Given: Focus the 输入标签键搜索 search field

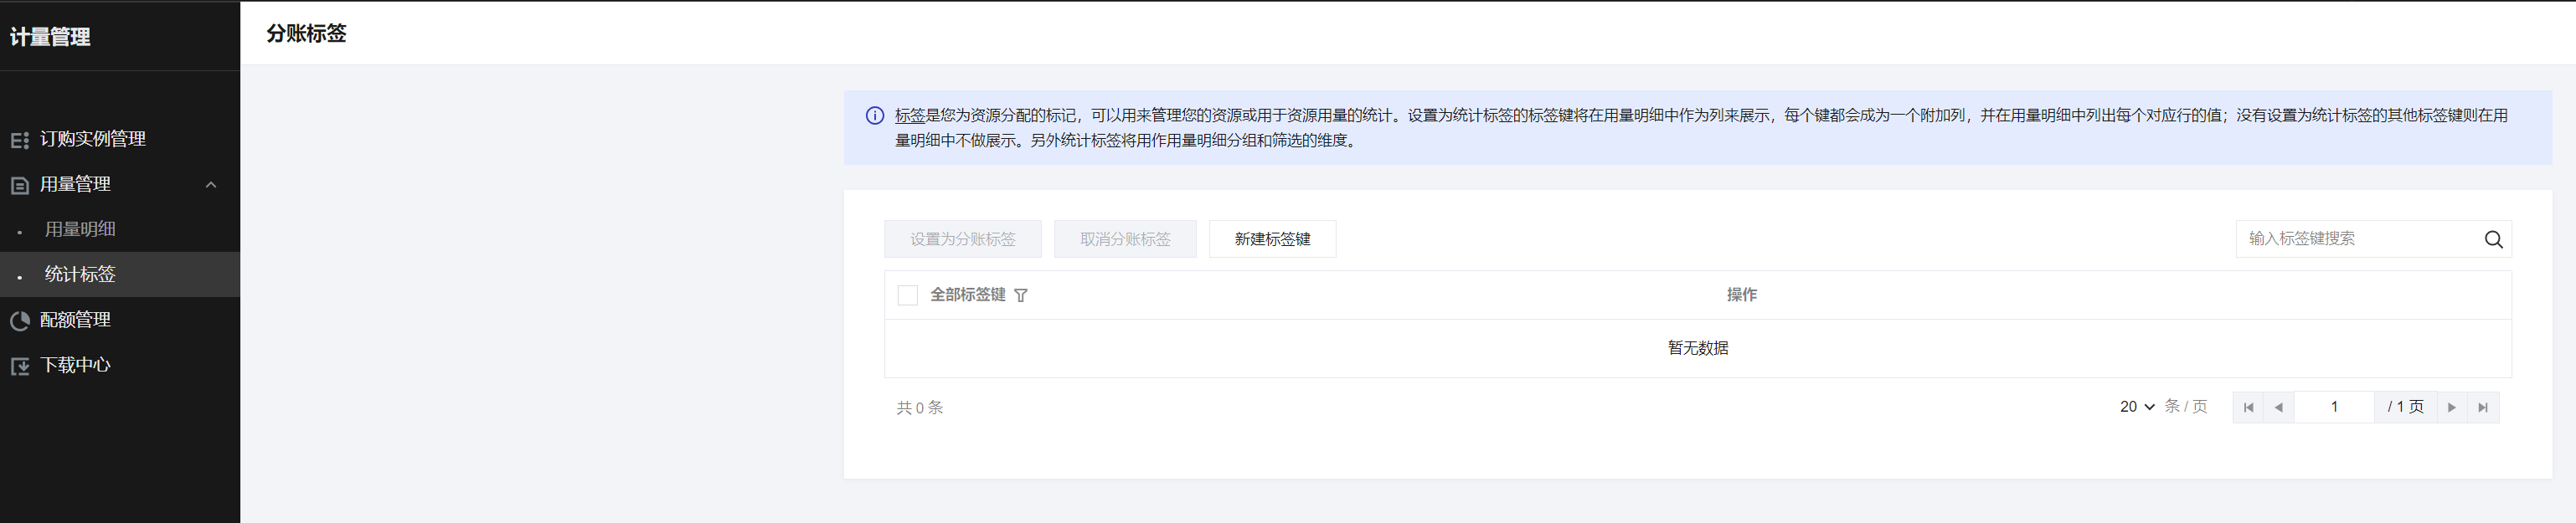Looking at the screenshot, I should [2355, 239].
